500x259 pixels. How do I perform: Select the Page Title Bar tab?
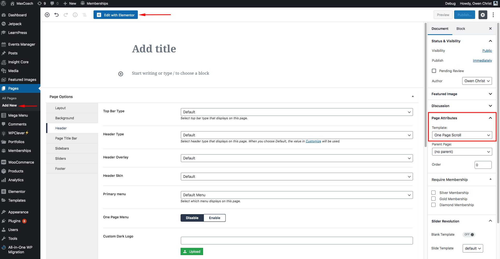[72, 138]
